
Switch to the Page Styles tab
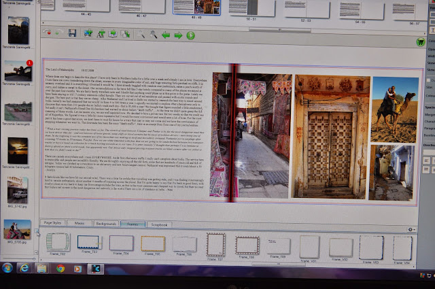pyautogui.click(x=53, y=222)
